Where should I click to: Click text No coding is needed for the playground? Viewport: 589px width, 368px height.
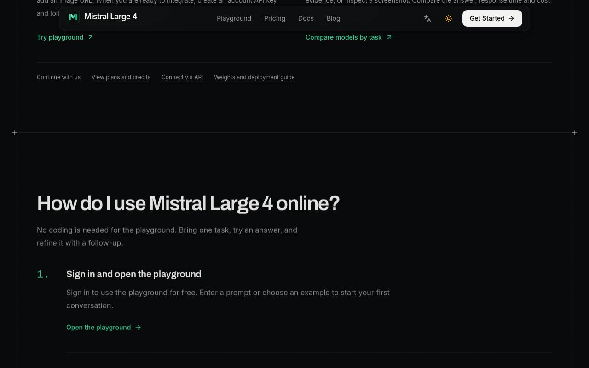[x=107, y=230]
